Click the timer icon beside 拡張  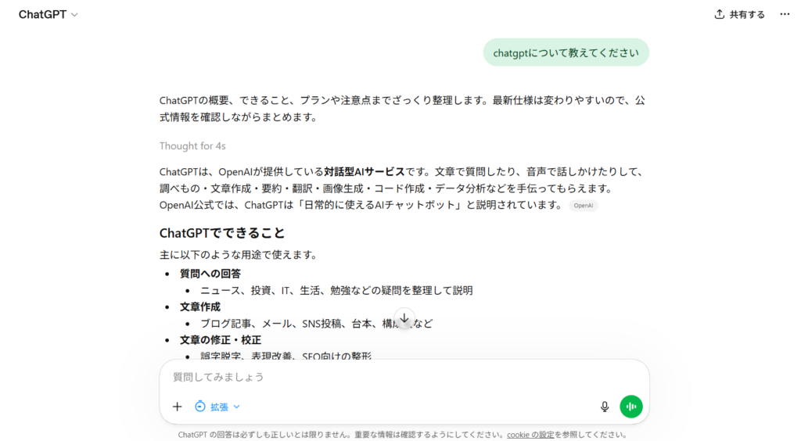pos(200,407)
